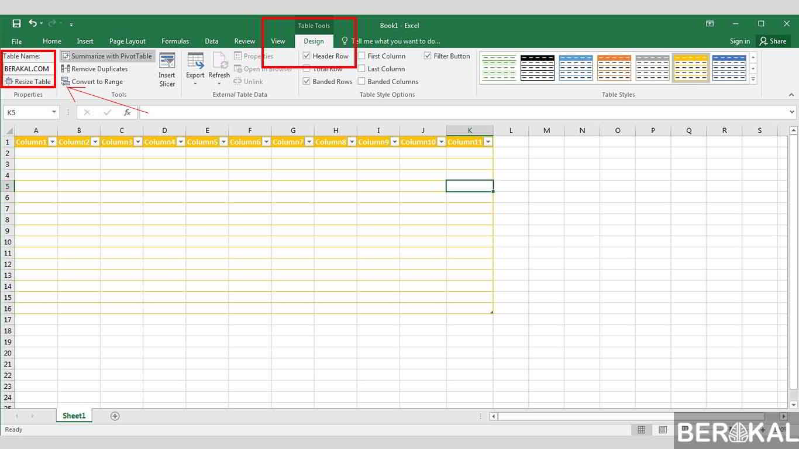This screenshot has height=449, width=799.
Task: Click the Share button
Action: coord(773,42)
